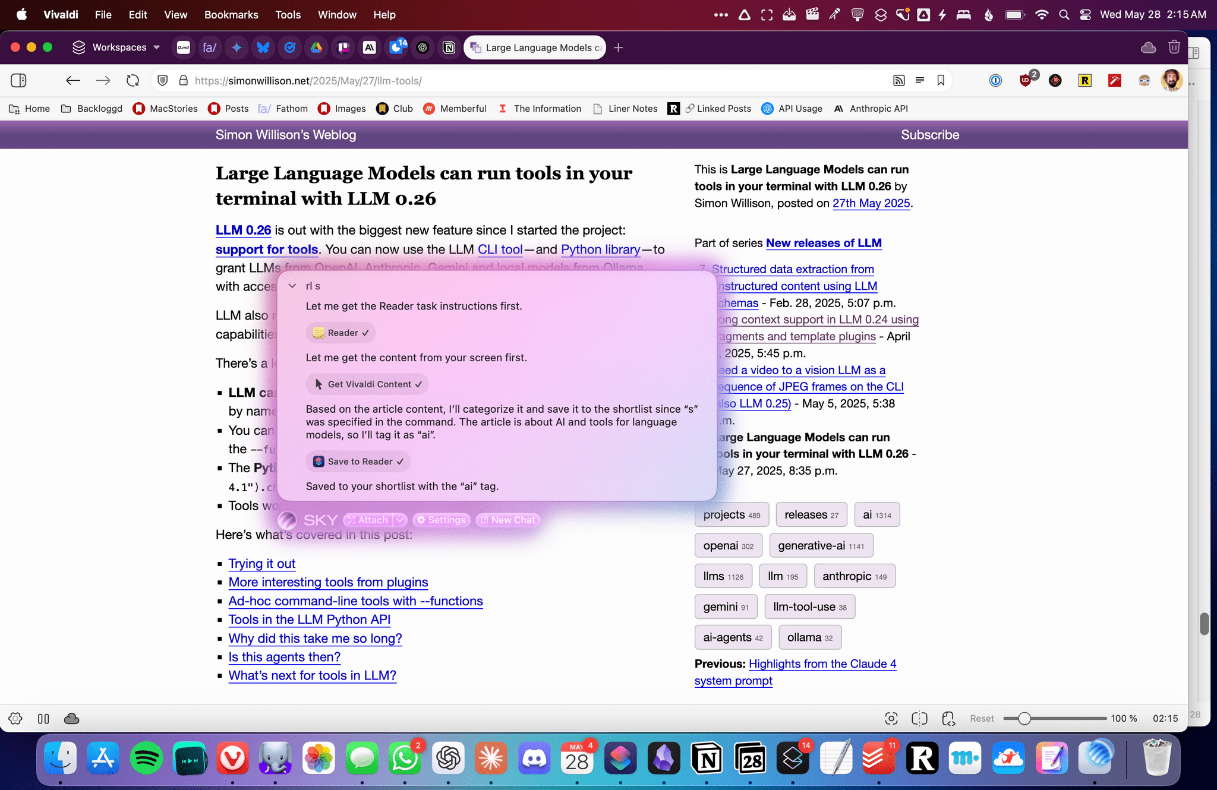Open the Is this agents then? link

click(285, 657)
